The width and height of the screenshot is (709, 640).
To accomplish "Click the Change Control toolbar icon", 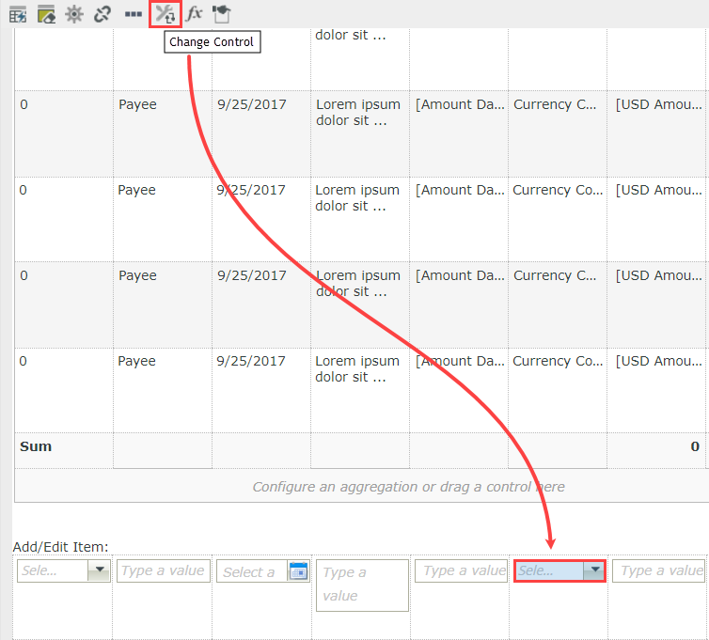I will 165,14.
